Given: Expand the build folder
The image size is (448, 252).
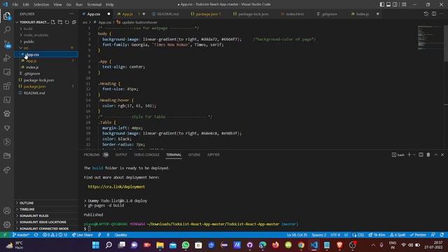Looking at the screenshot, I should 28,29.
